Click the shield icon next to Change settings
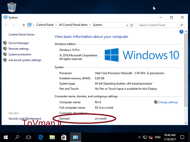This screenshot has height=142, width=190. click(156, 102)
